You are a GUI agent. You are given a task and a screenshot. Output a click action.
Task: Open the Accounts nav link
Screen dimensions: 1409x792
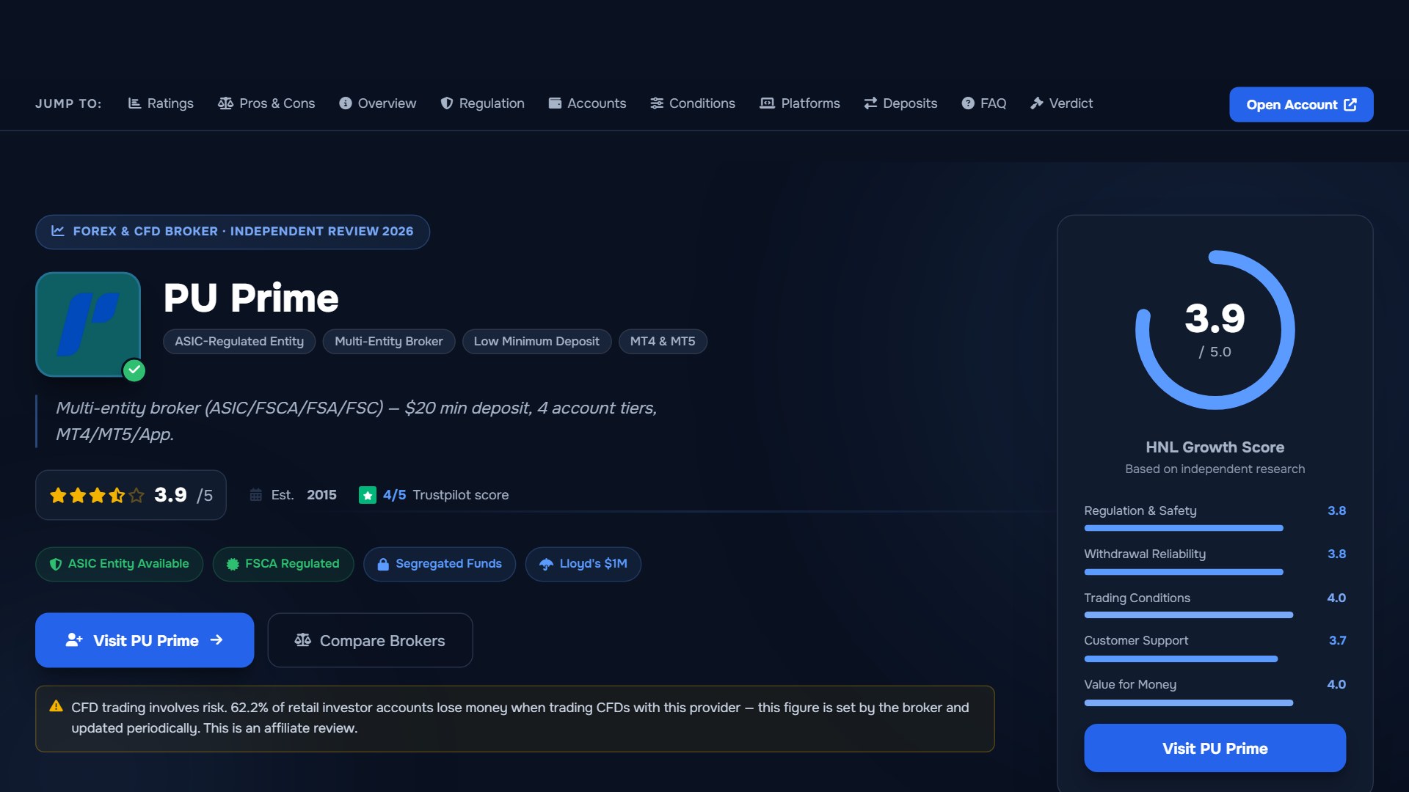[587, 103]
